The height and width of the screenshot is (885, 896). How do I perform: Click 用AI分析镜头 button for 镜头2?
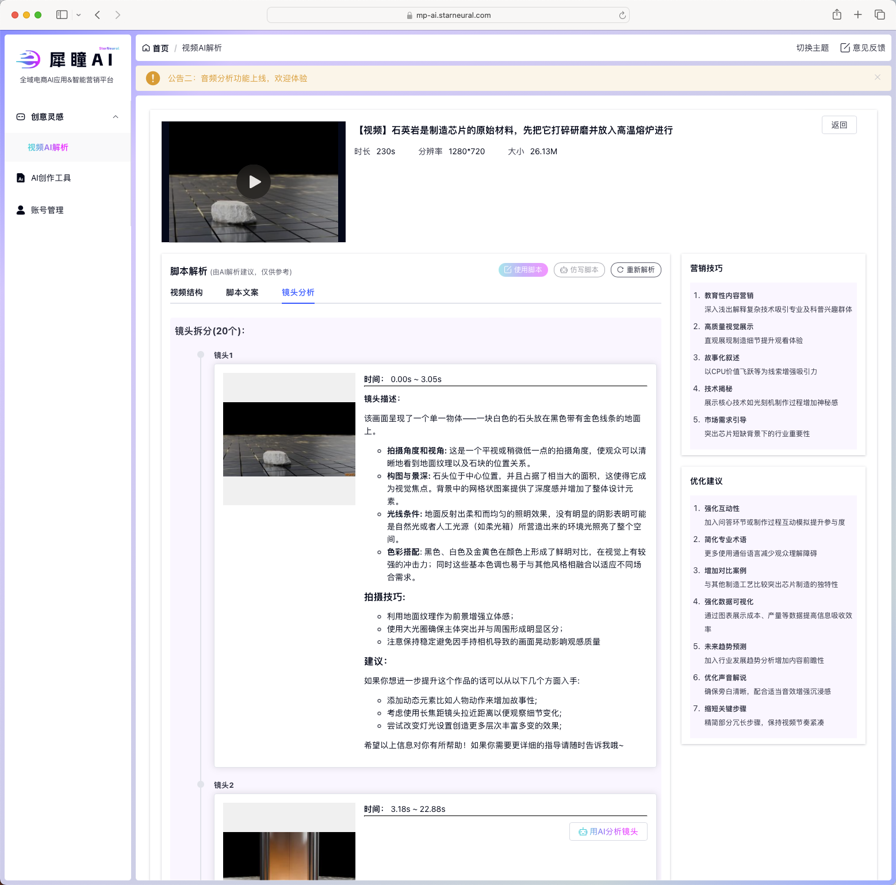[x=608, y=831]
